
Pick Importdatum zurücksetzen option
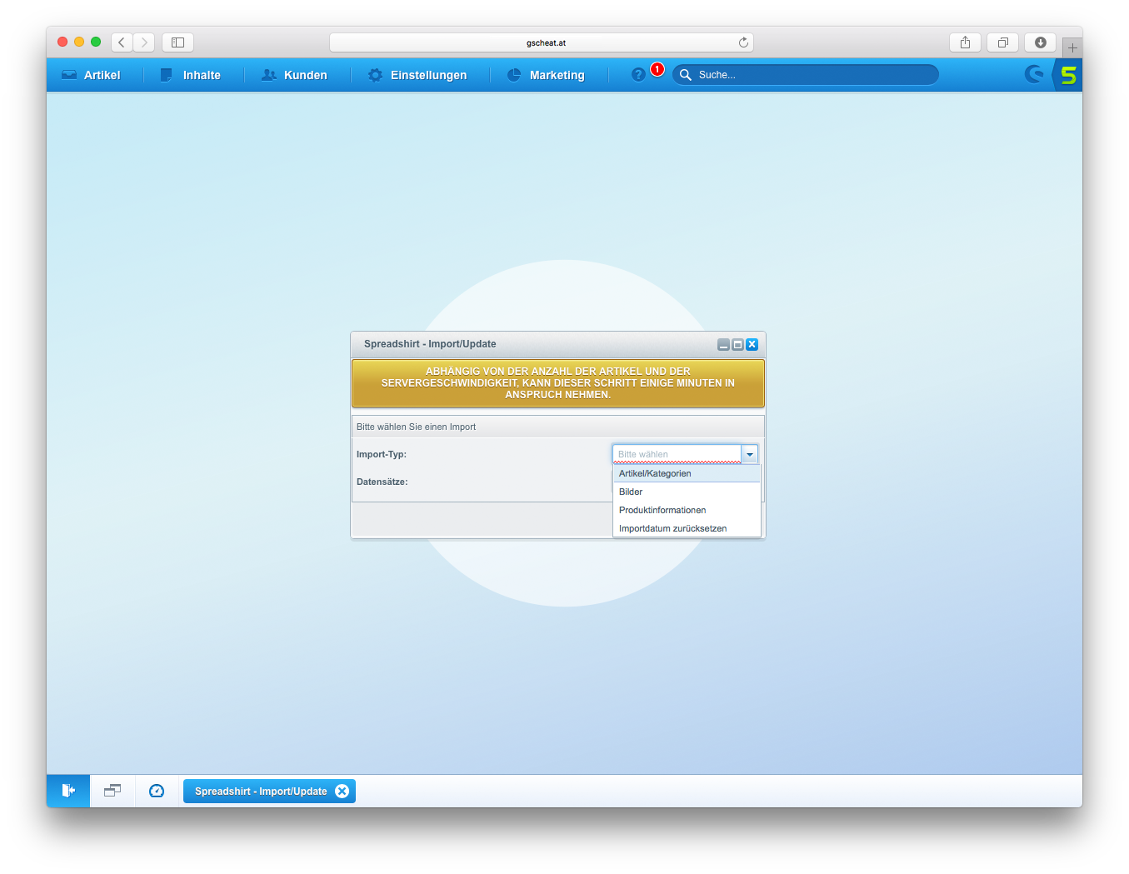tap(672, 528)
